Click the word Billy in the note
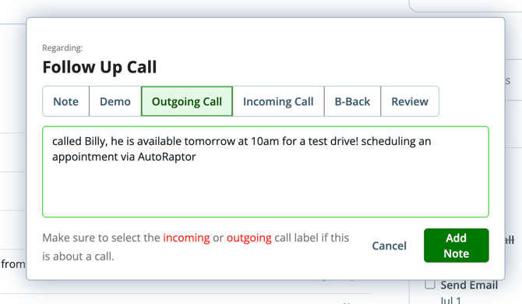522x304 pixels. coord(96,142)
